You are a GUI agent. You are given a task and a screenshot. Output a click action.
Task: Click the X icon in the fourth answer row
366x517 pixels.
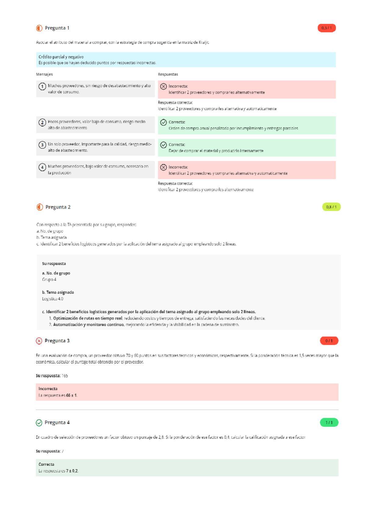click(x=163, y=167)
